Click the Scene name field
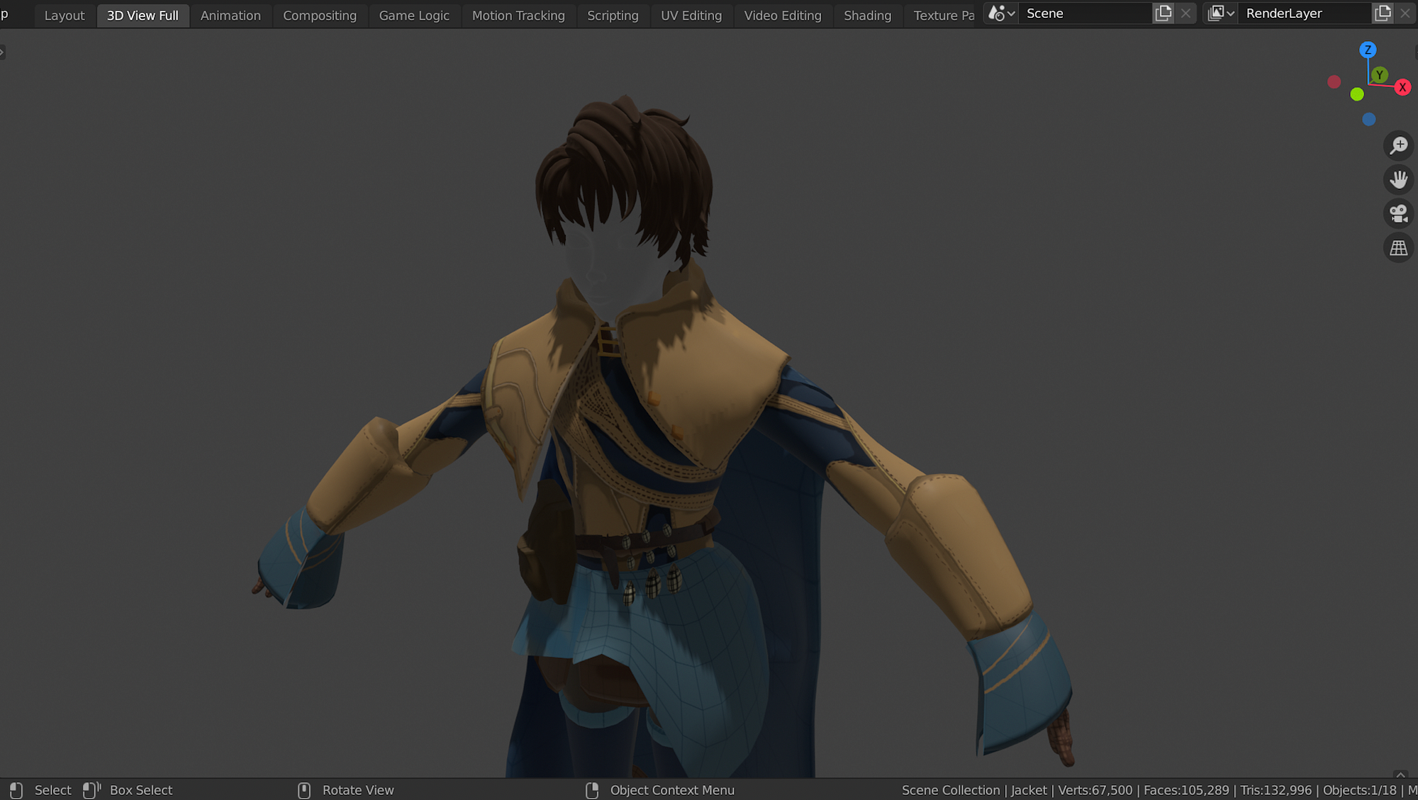This screenshot has width=1418, height=800. [x=1085, y=13]
